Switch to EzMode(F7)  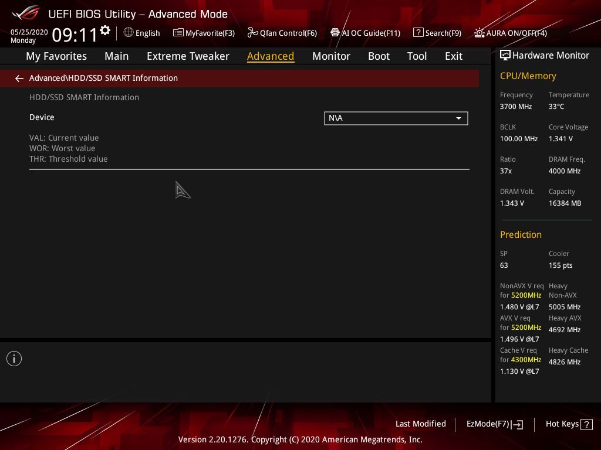[494, 424]
